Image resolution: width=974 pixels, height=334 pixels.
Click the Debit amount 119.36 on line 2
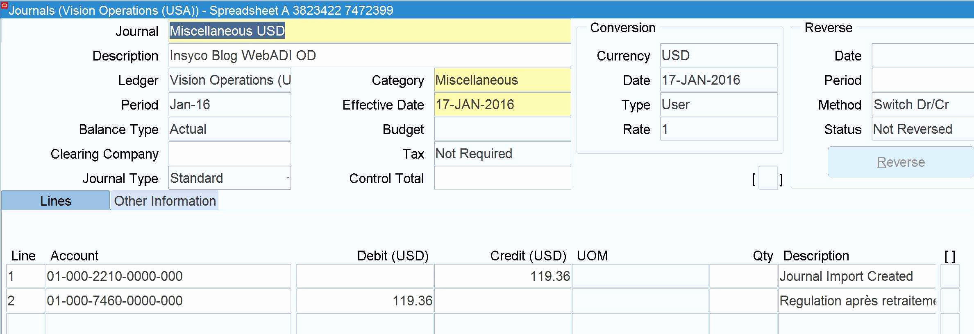coord(365,301)
